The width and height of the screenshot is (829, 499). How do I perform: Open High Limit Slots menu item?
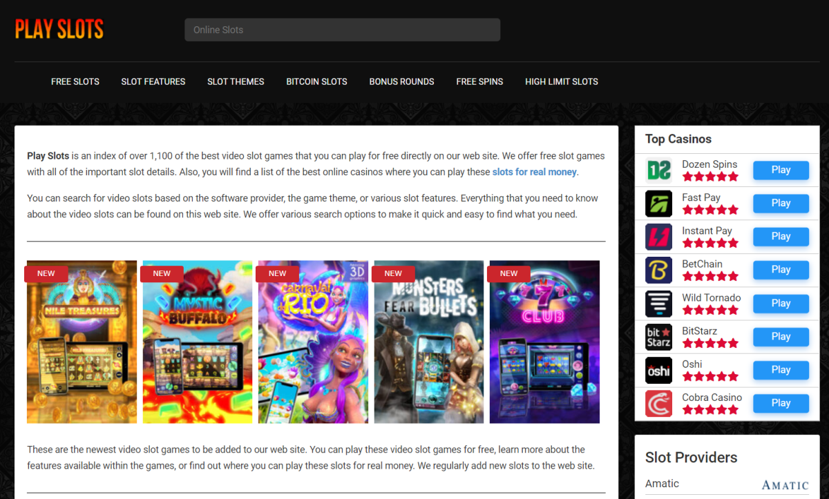click(x=562, y=81)
